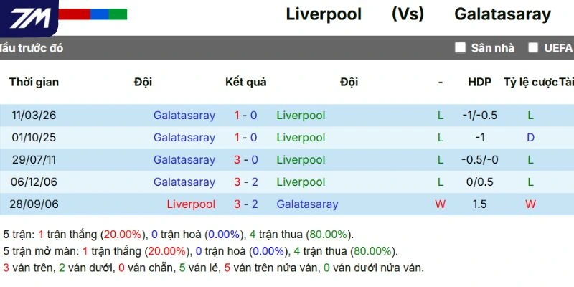Screen dimensions: 574x287
Task: Click the 3 - 0 score on 29/07/11
Action: (x=245, y=159)
